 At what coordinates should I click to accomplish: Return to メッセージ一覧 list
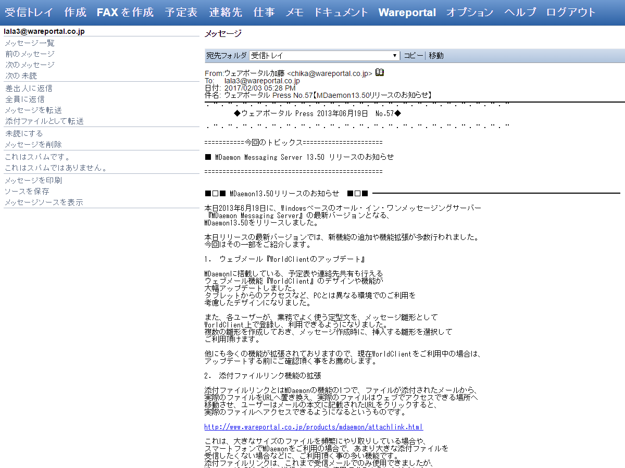pyautogui.click(x=30, y=43)
